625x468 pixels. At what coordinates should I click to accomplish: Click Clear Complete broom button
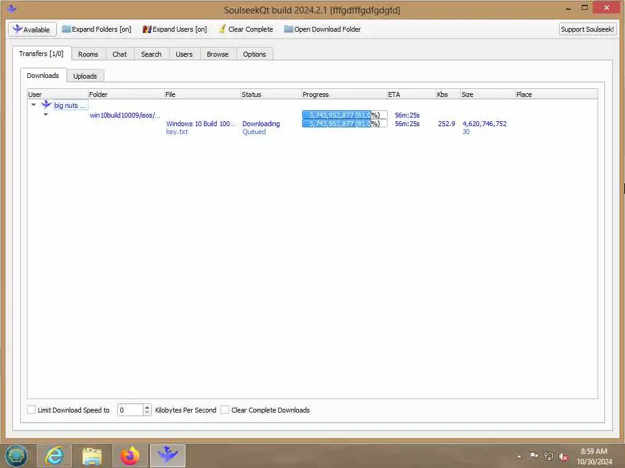[246, 29]
